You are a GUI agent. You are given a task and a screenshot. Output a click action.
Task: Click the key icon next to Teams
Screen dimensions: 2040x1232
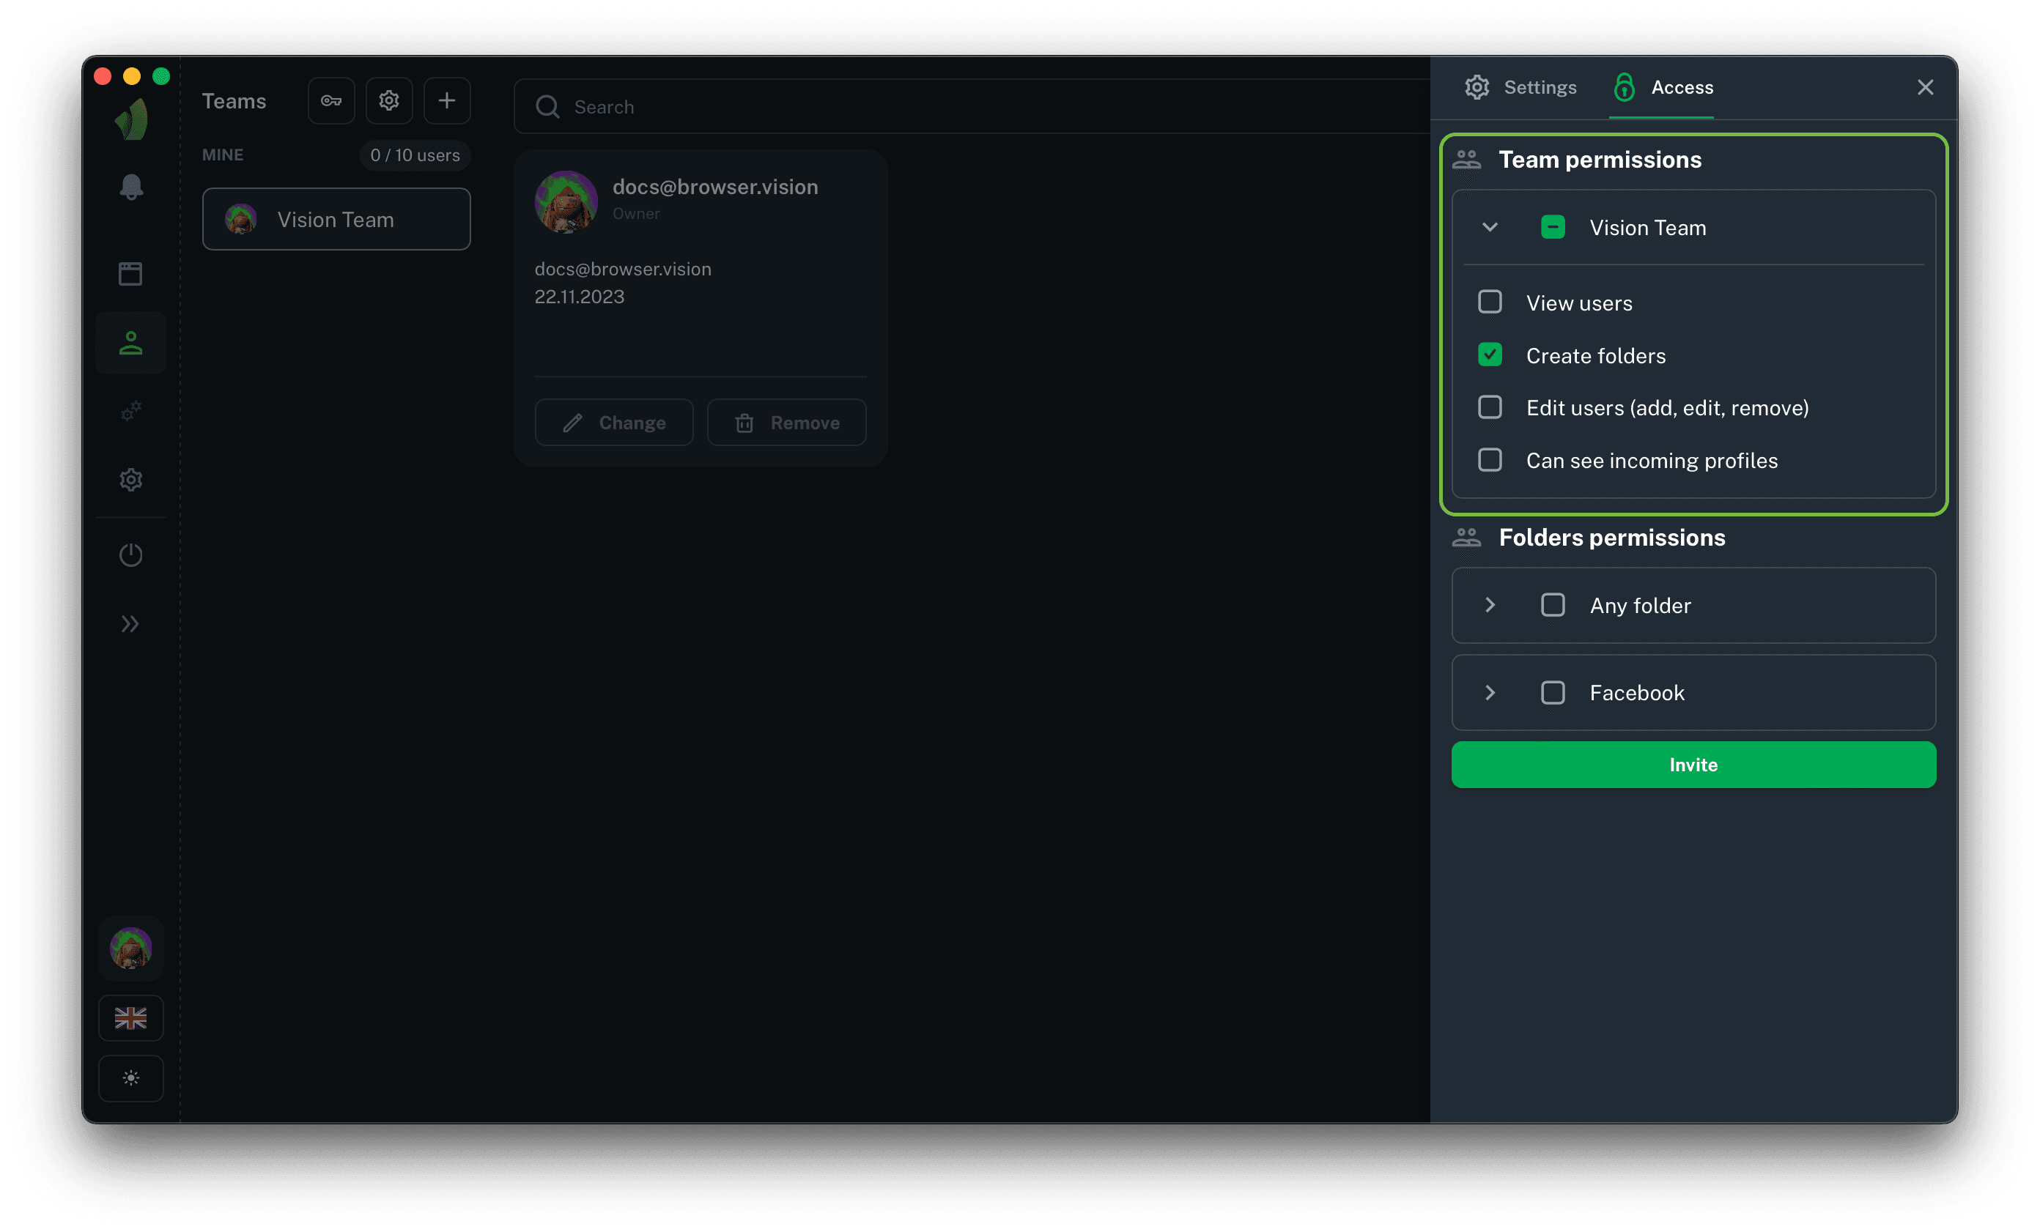331,101
